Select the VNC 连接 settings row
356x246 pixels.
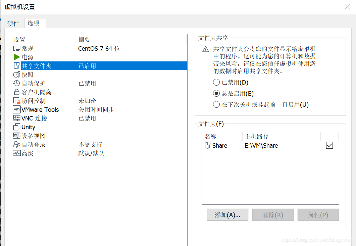[x=99, y=118]
